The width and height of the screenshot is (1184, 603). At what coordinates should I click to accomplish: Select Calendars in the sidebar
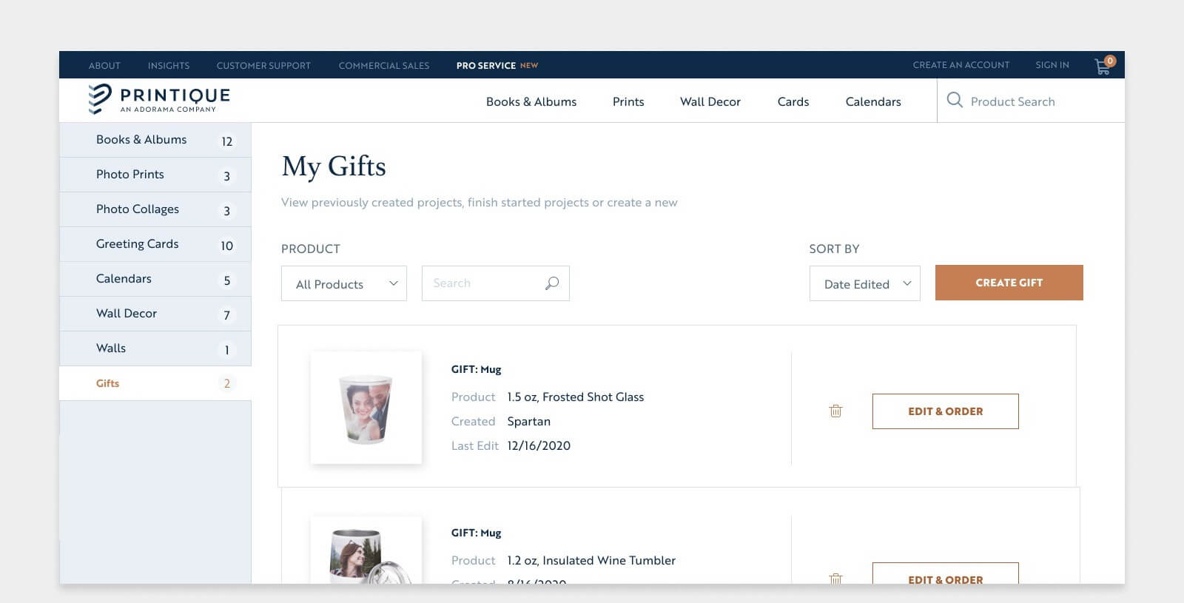point(155,279)
